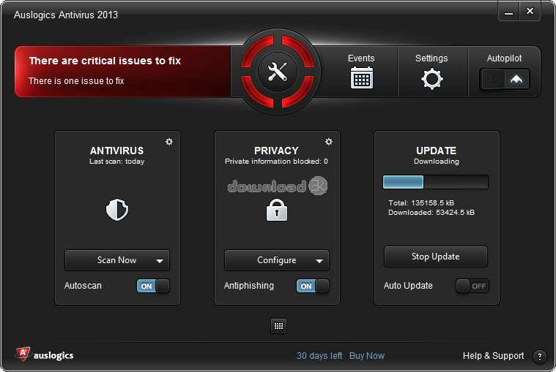The height and width of the screenshot is (372, 556).
Task: Open Privacy panel settings gear
Action: [x=329, y=142]
